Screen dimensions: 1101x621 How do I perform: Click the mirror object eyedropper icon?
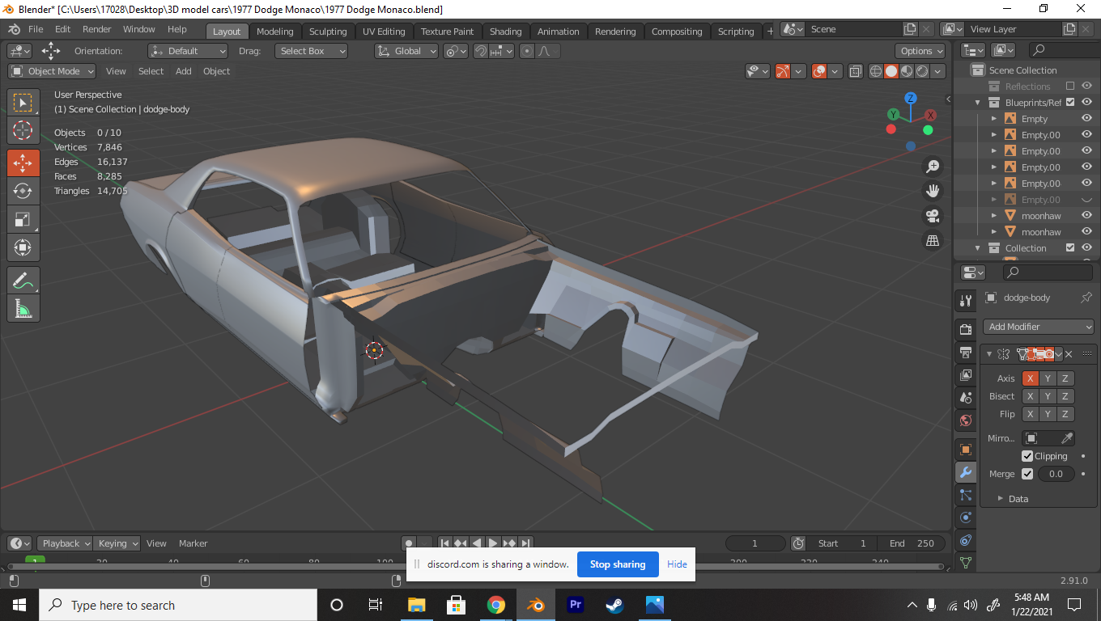click(1067, 438)
